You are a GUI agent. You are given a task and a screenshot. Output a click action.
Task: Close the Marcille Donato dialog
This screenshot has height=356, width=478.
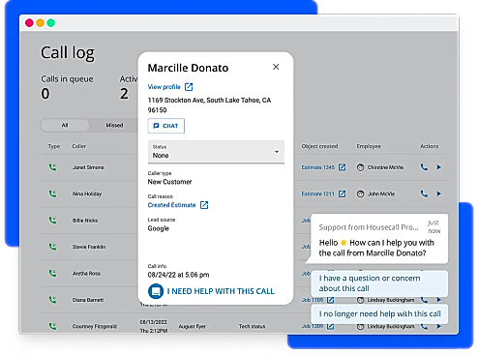pos(276,67)
